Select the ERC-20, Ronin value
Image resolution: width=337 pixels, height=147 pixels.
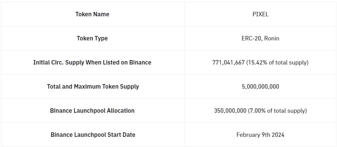pyautogui.click(x=260, y=38)
